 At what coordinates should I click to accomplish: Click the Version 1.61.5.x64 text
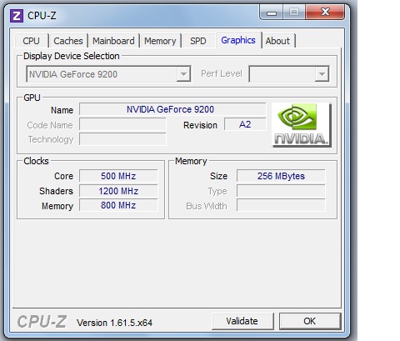click(x=114, y=323)
